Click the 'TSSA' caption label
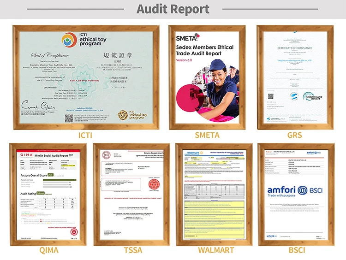This screenshot has height=260, width=346. tap(133, 250)
